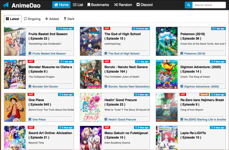Viewport: 229px width, 150px height.
Task: Open Lapis Re:LiGHTs poster thumbnail
Action: point(167,138)
